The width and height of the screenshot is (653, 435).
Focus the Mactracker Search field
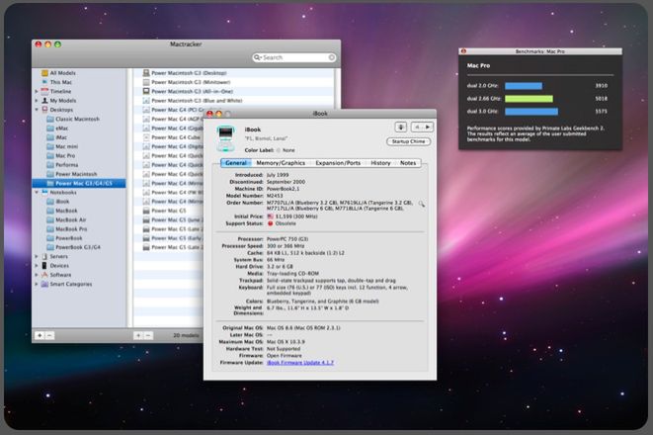(293, 57)
